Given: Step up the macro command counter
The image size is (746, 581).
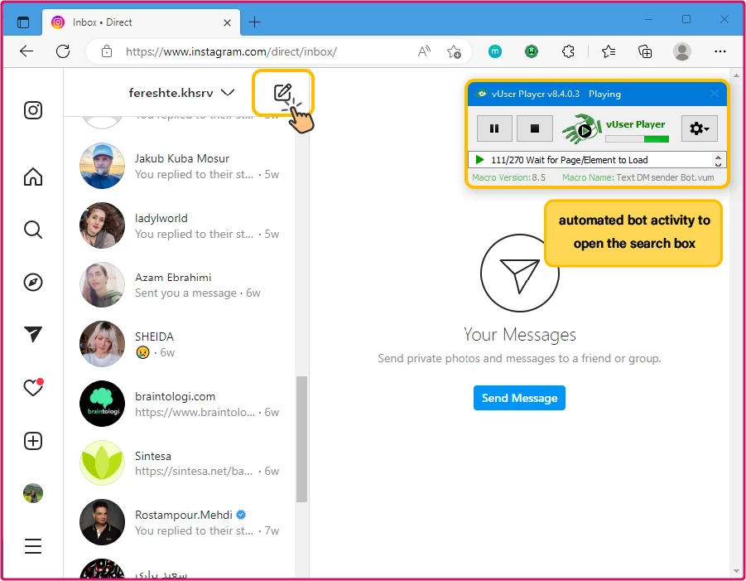Looking at the screenshot, I should (718, 156).
